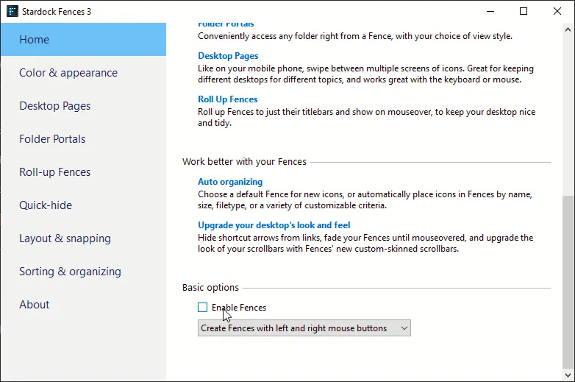Minimize the Stardock Fences window
Screen dimensions: 575x382
490,11
